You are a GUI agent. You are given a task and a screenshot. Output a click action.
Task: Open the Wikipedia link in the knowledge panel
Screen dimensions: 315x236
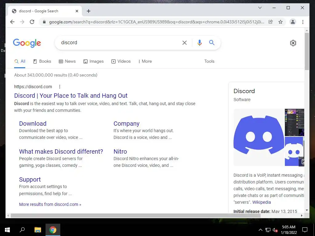pyautogui.click(x=261, y=202)
